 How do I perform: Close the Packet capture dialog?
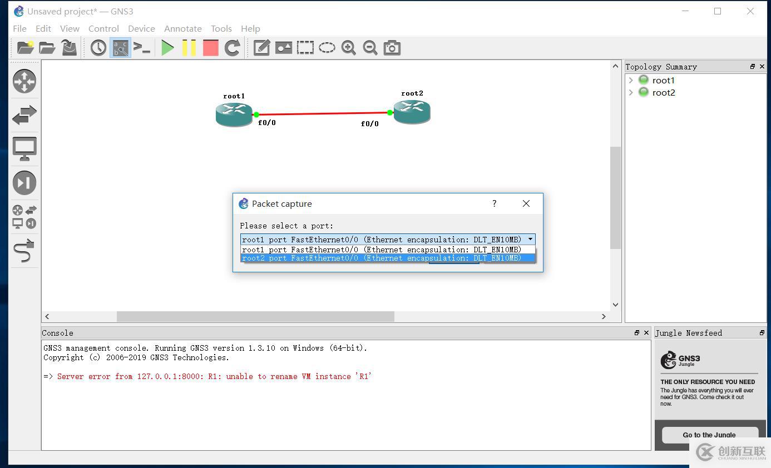[x=526, y=203]
